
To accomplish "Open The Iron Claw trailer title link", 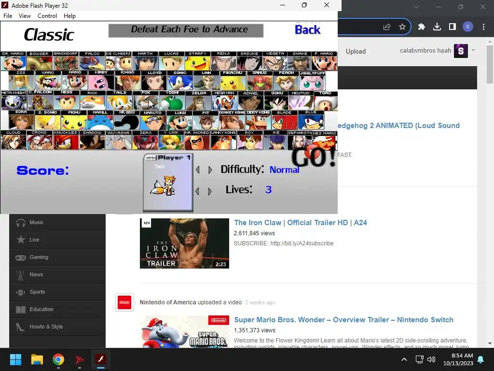I will click(301, 222).
